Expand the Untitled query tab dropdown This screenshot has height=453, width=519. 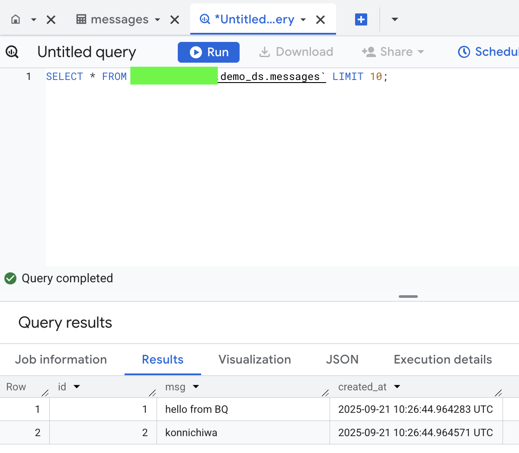[x=303, y=20]
